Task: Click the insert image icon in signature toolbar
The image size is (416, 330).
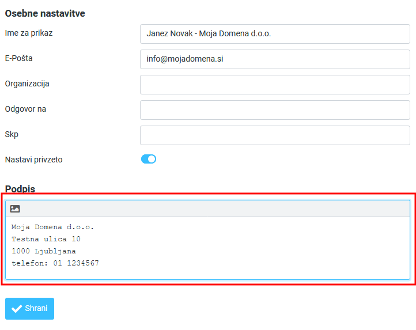Action: (15, 208)
